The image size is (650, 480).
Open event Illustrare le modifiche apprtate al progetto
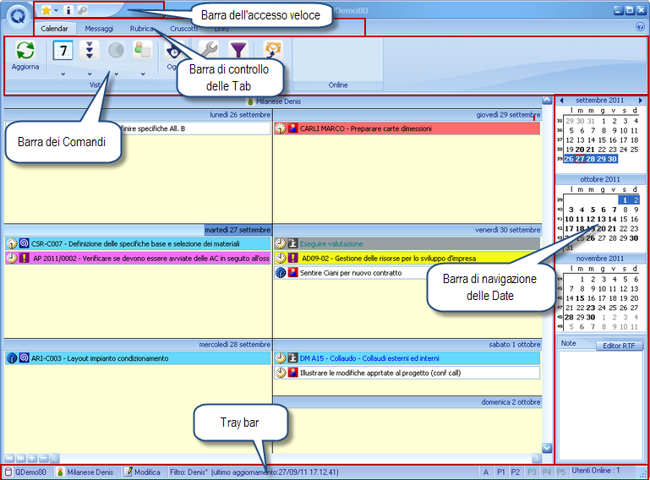click(x=407, y=373)
